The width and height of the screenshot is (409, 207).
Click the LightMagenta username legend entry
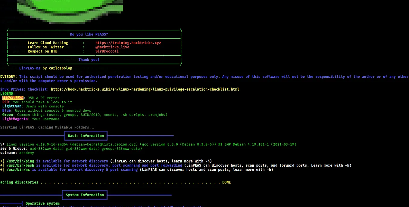[x=15, y=119]
